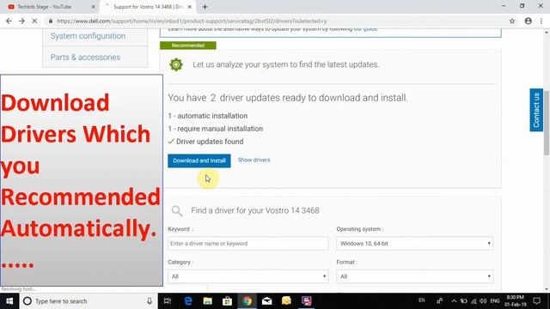The height and width of the screenshot is (309, 550).
Task: Open System configuration in the sidebar
Action: 88,36
